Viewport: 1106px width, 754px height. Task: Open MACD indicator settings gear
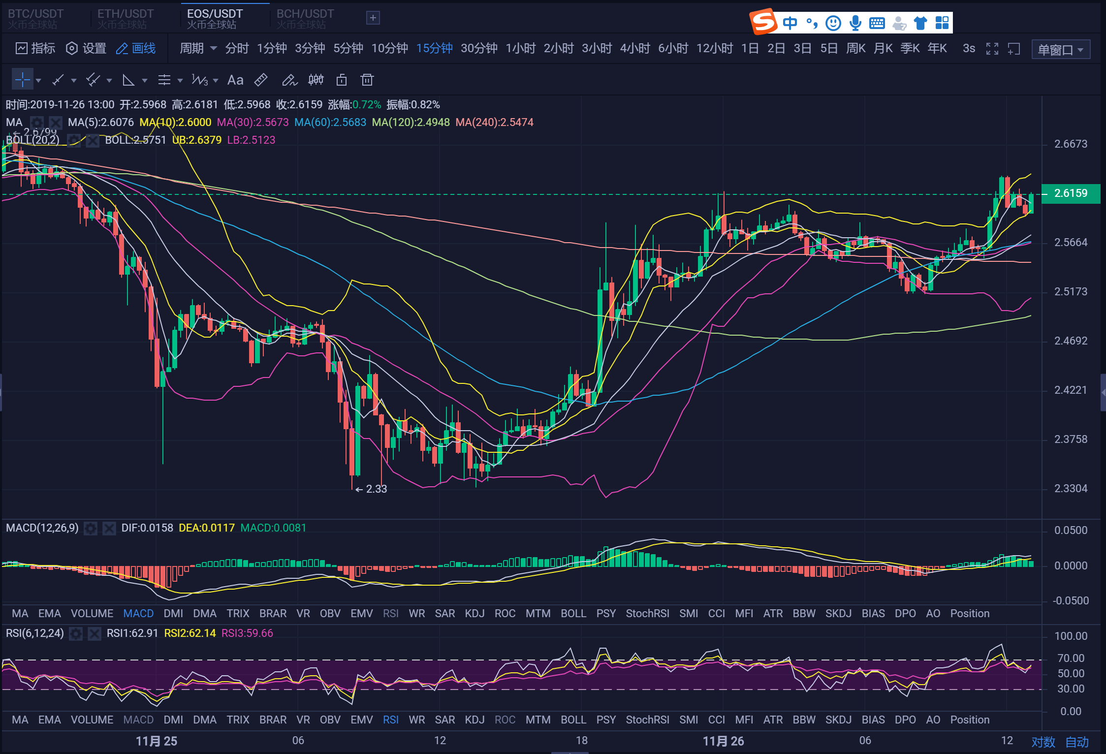click(91, 528)
